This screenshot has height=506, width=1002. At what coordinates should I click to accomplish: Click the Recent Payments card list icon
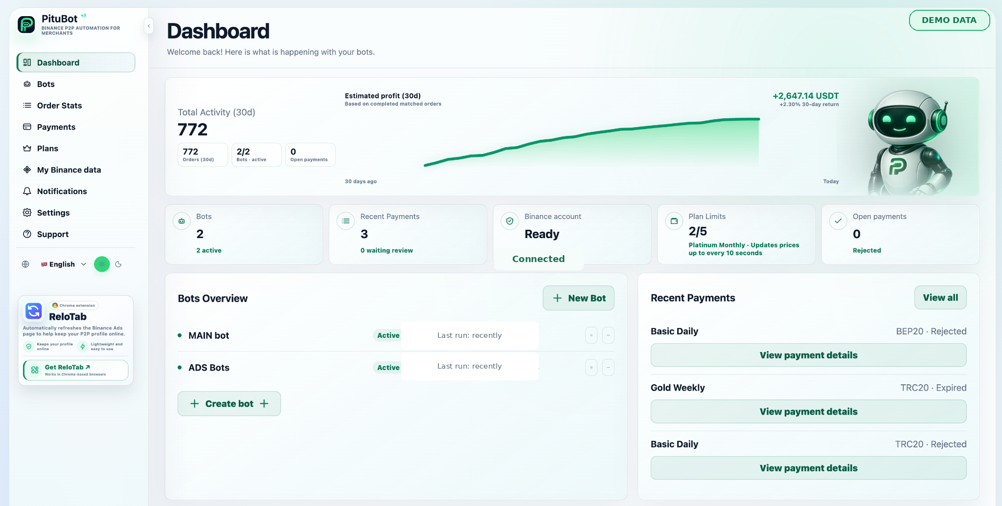(346, 221)
